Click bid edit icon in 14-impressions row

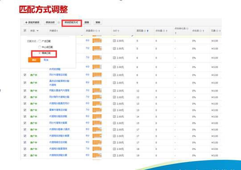pos(114,116)
